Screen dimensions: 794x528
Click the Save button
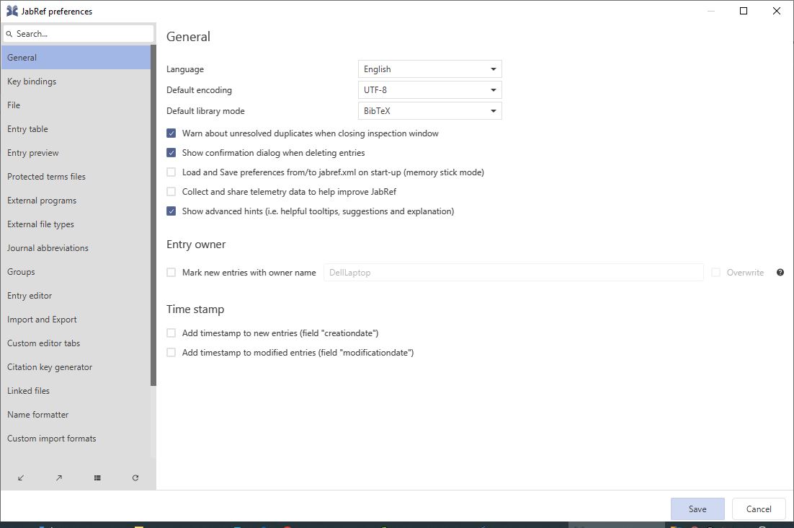[x=697, y=509]
